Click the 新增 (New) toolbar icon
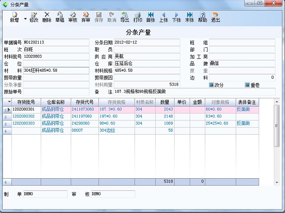 tap(14, 17)
